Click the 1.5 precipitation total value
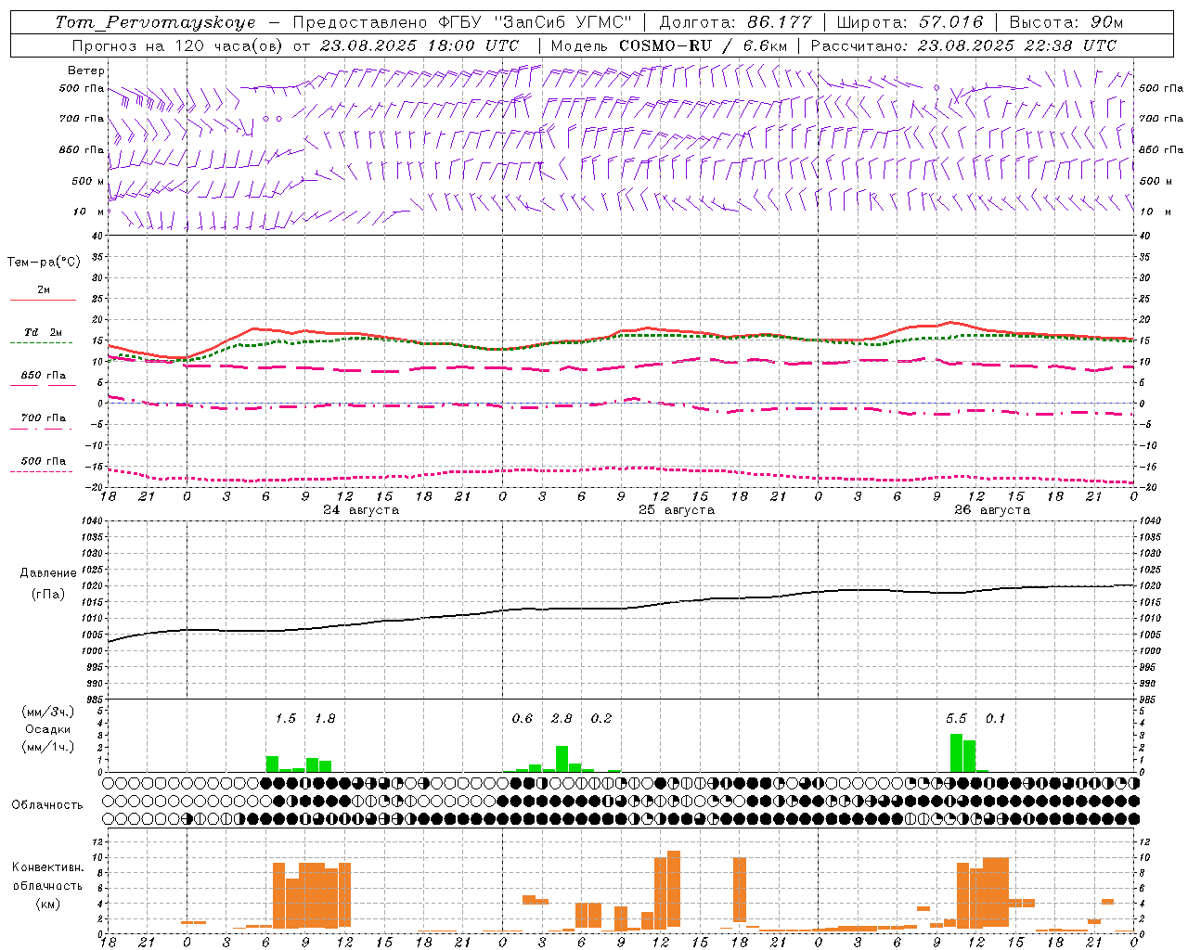Screen dimensions: 1188x950 point(286,719)
